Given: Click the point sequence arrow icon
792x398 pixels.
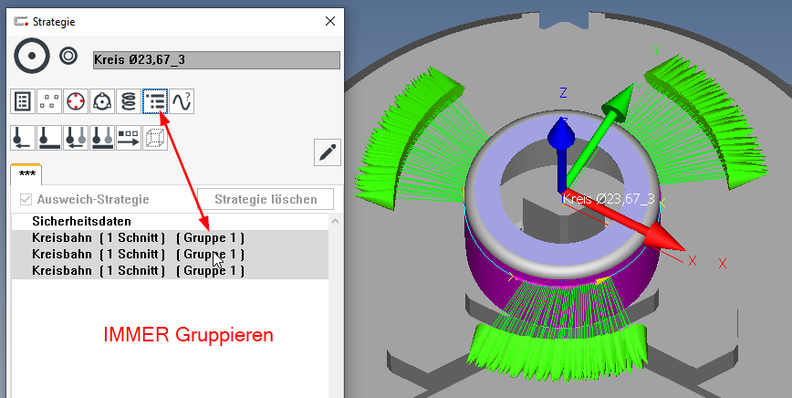Looking at the screenshot, I should click(129, 138).
